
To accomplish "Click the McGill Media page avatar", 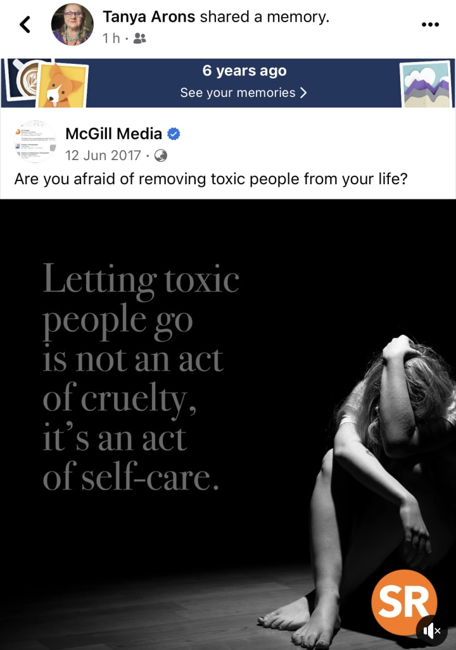I will tap(35, 141).
